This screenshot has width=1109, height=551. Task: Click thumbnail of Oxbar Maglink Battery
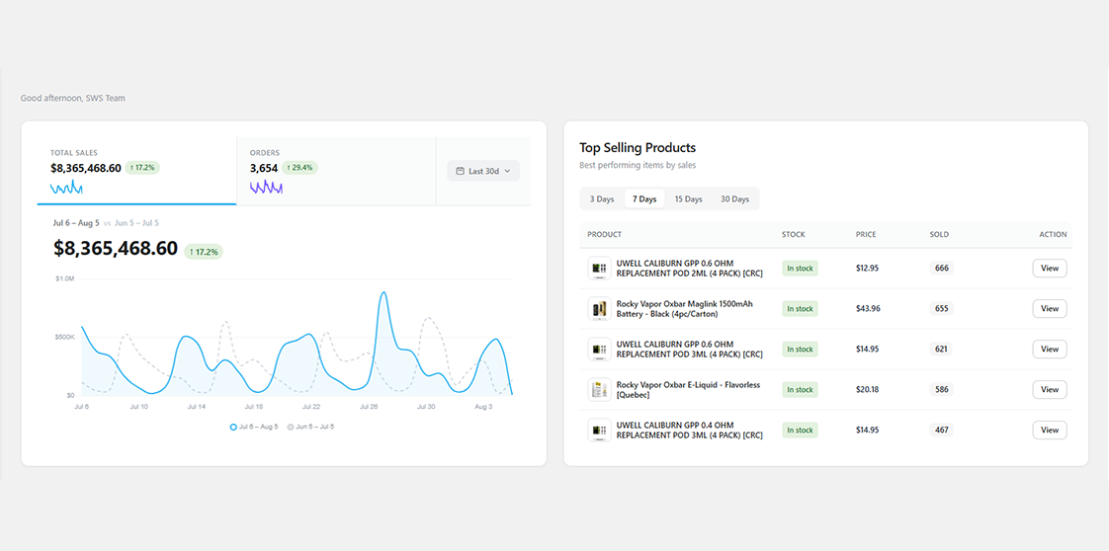[600, 309]
